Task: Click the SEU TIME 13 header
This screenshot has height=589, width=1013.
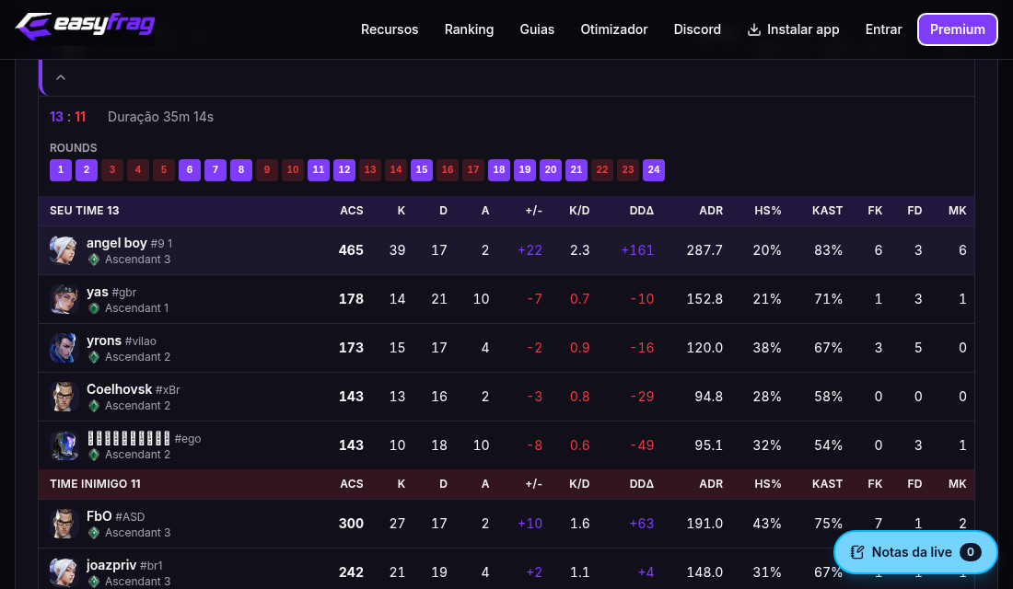Action: pyautogui.click(x=85, y=211)
